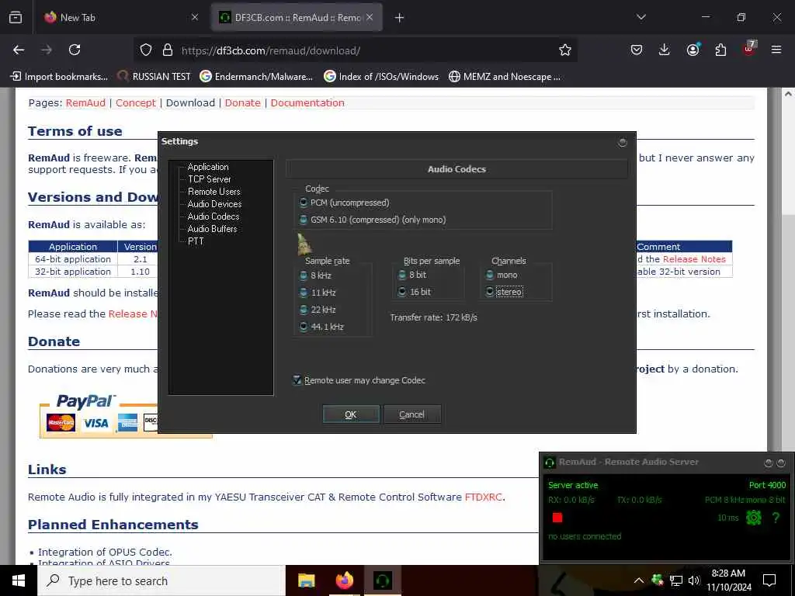Image resolution: width=795 pixels, height=596 pixels.
Task: Open the RemAud page link
Action: click(x=85, y=103)
